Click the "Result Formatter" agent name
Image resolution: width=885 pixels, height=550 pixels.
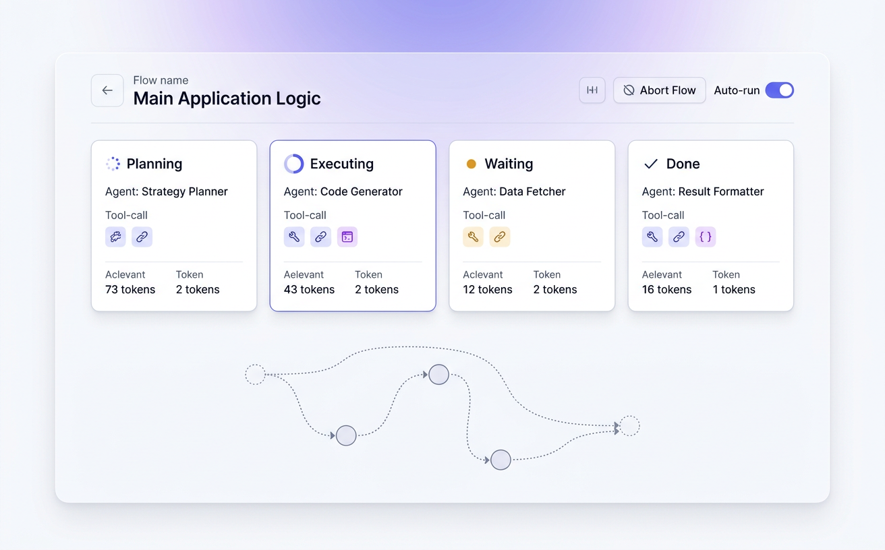click(721, 191)
